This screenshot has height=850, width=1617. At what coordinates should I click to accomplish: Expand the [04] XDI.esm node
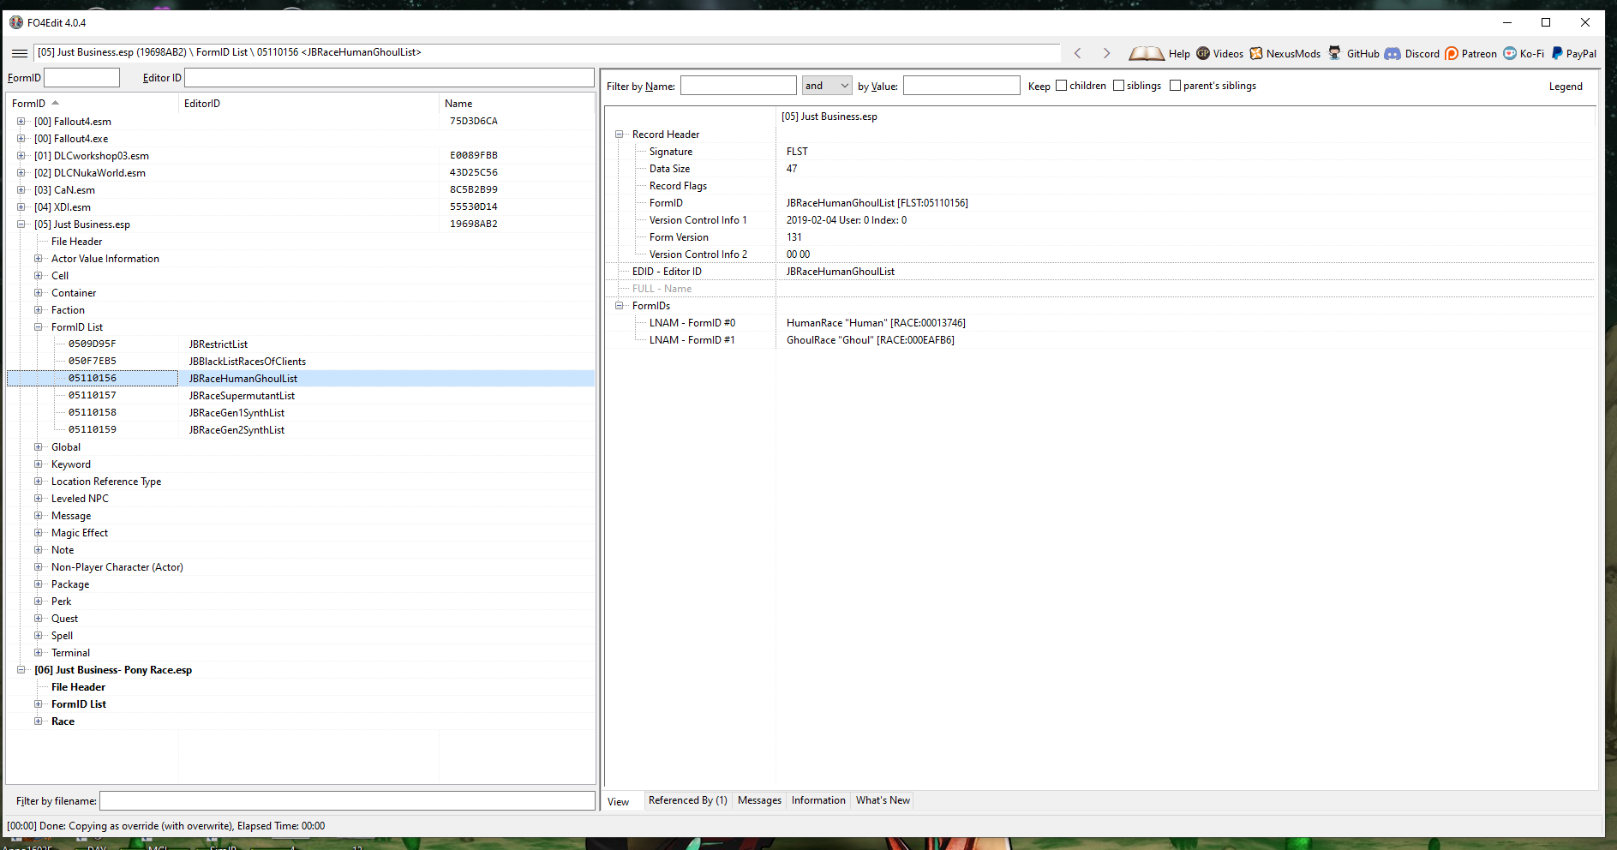pos(21,207)
